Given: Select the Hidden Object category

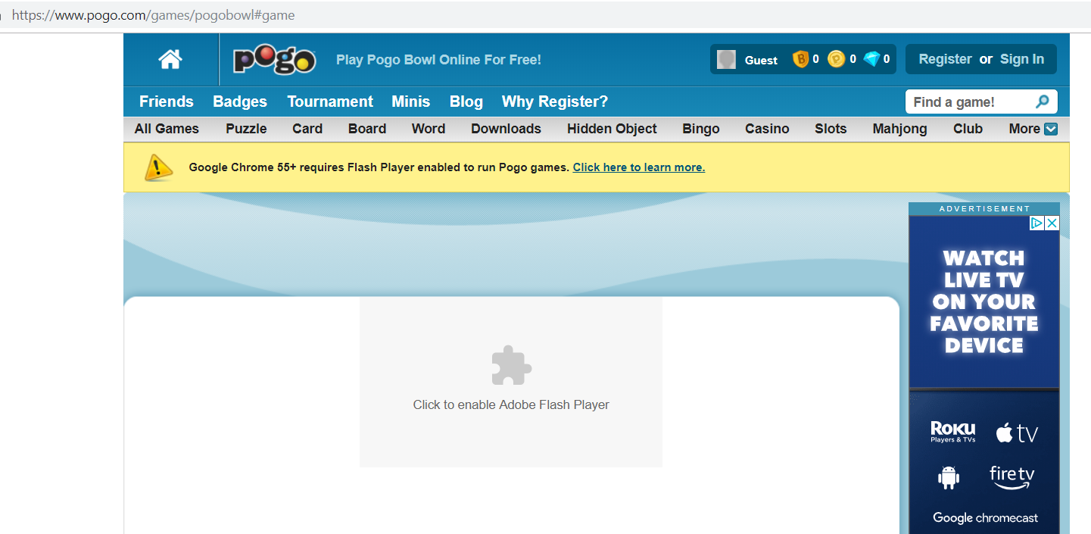Looking at the screenshot, I should click(612, 129).
